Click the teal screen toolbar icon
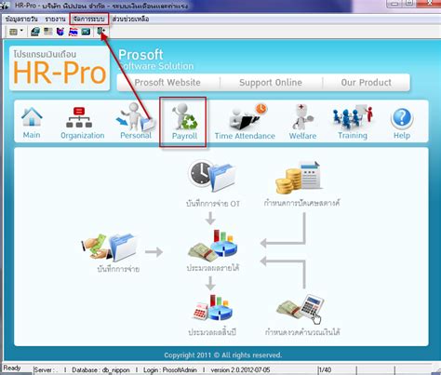Viewport: 441px width, 375px height. coord(86,32)
